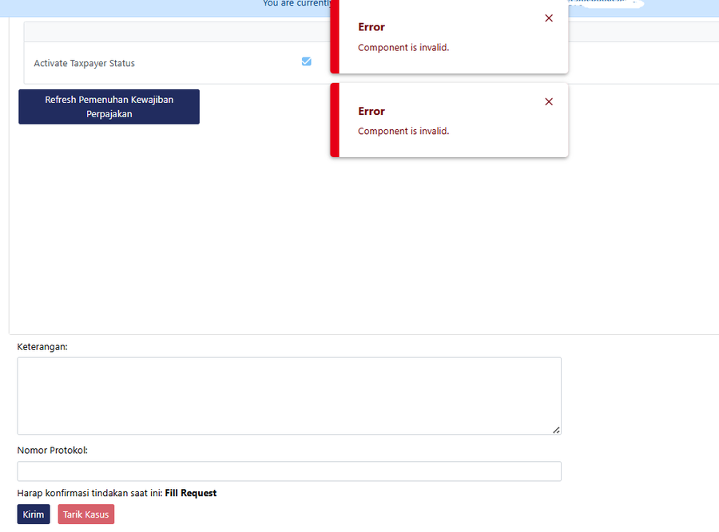Click the lower toast's Error heading
Image resolution: width=719 pixels, height=532 pixels.
371,112
